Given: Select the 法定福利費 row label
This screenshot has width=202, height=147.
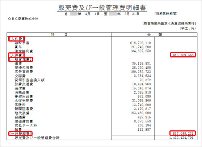Looking at the screenshot, I should coord(24,51).
